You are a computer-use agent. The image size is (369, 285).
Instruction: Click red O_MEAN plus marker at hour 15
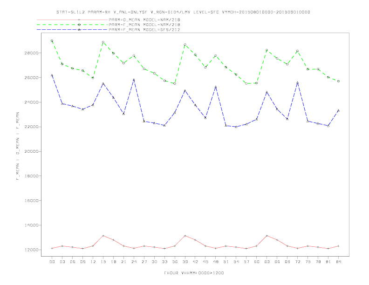(103, 236)
